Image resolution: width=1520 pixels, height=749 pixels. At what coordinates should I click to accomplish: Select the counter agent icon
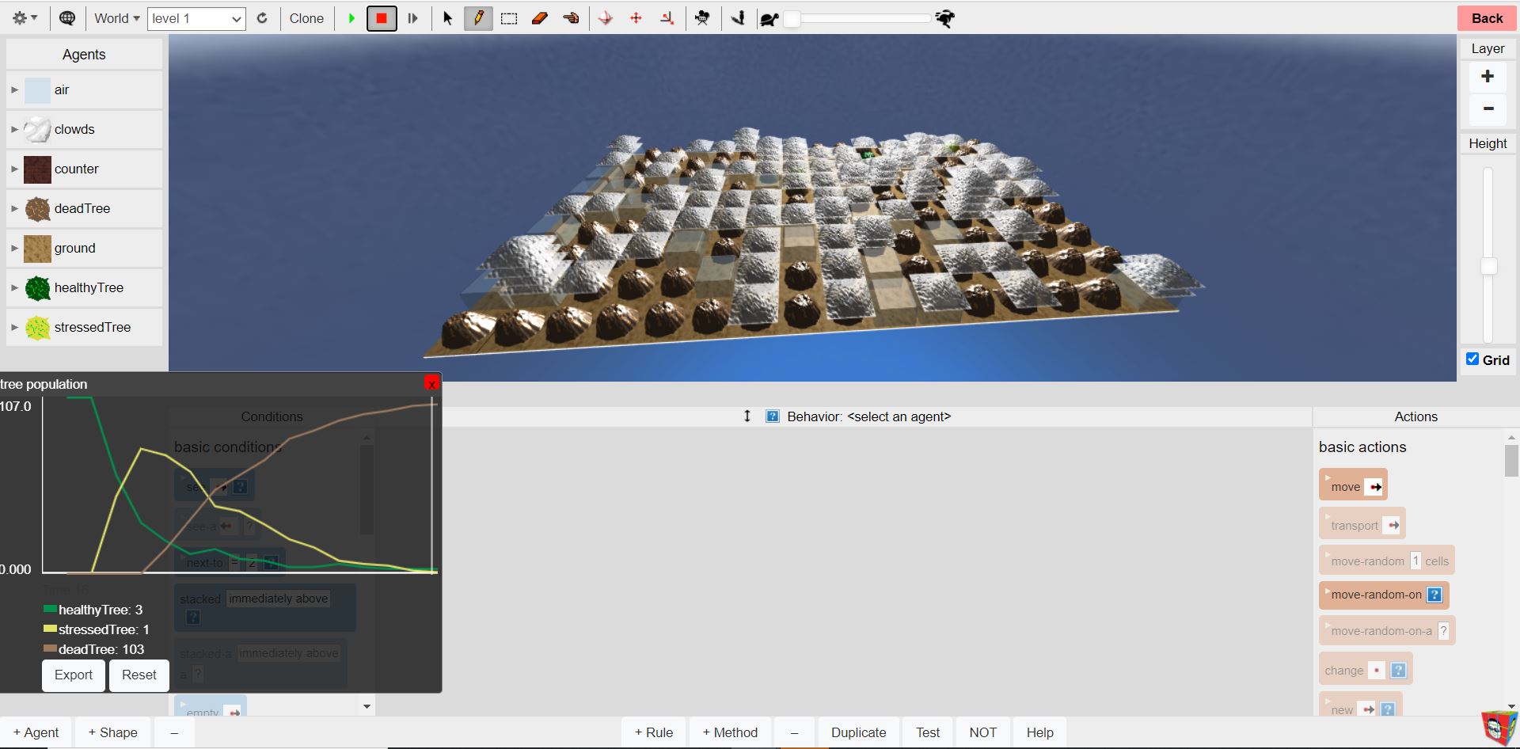[x=37, y=169]
